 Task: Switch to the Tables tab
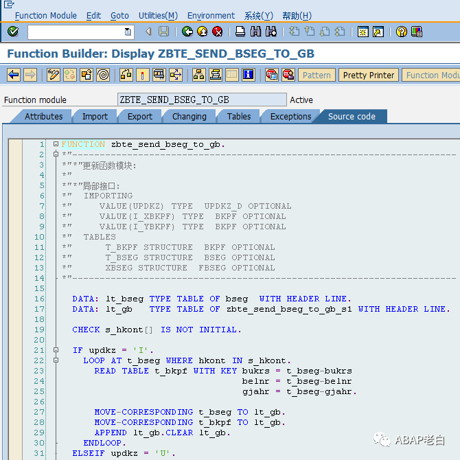[239, 117]
